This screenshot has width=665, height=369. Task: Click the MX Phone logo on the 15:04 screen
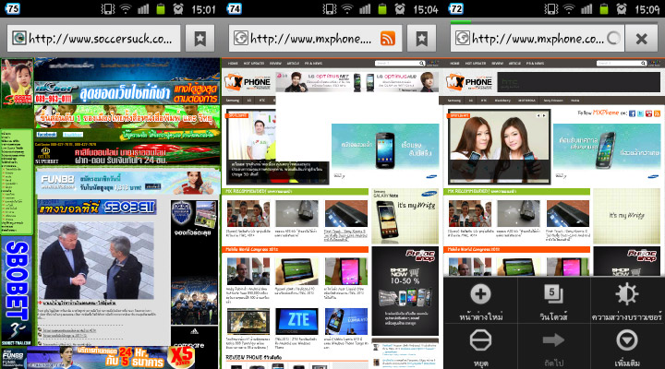click(248, 82)
